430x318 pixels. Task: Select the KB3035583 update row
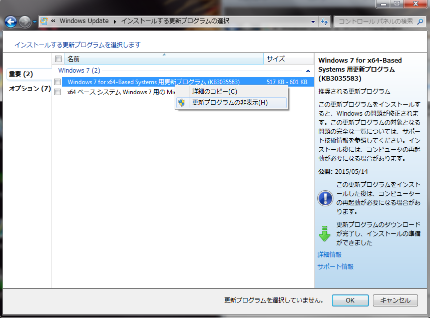point(188,82)
